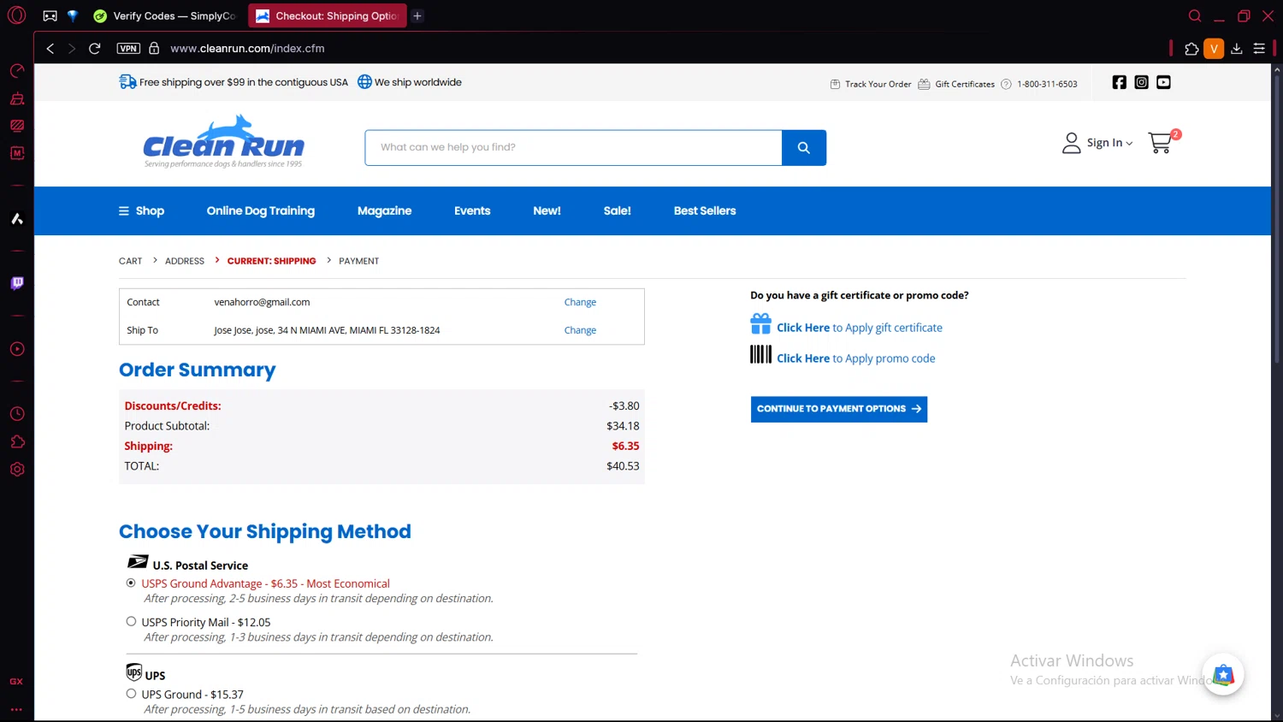The width and height of the screenshot is (1283, 722).
Task: Open the three-dots sidebar setup
Action: pos(16,709)
